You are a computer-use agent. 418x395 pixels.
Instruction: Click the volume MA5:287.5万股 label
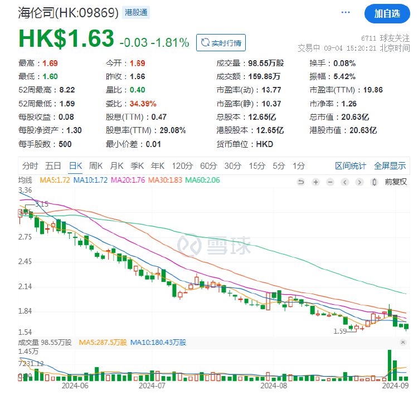tap(103, 342)
